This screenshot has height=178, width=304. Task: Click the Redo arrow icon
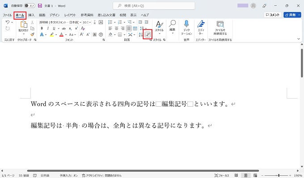[x=8, y=29]
